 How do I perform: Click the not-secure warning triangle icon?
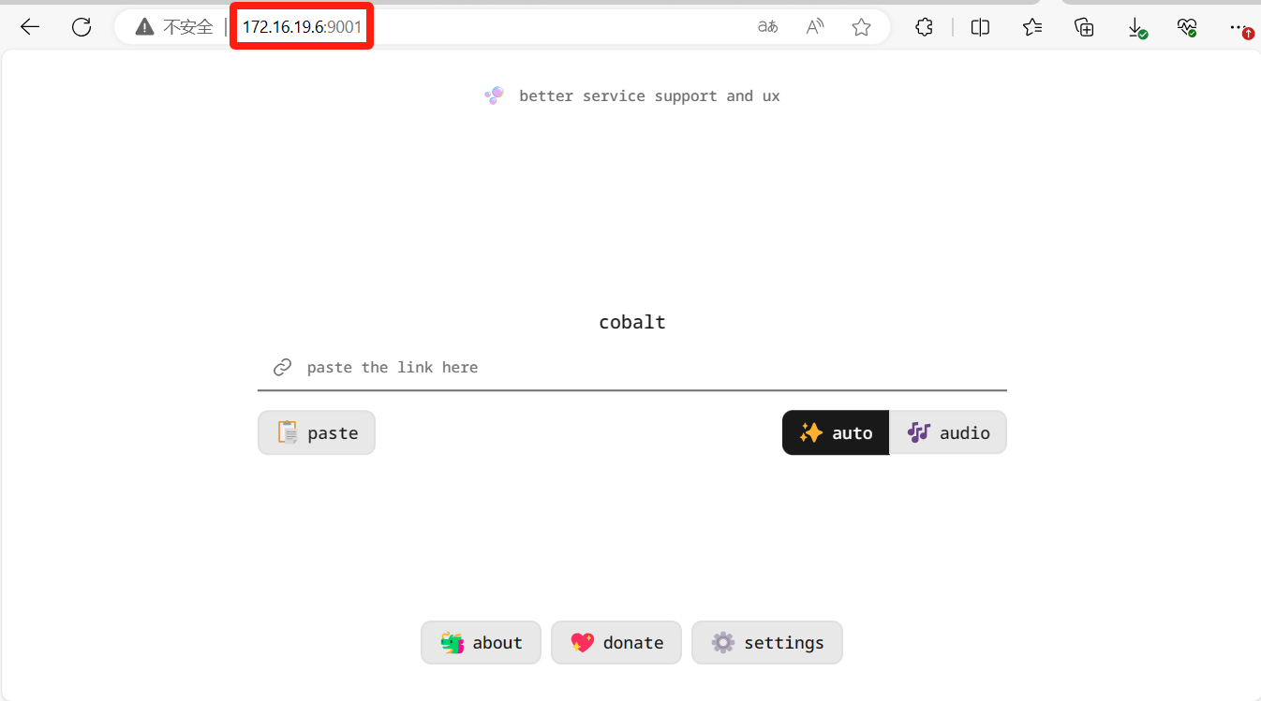pos(144,27)
